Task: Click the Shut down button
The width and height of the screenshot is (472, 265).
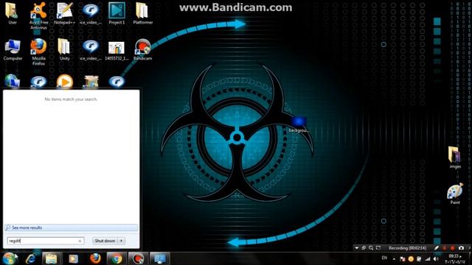Action: [x=105, y=241]
